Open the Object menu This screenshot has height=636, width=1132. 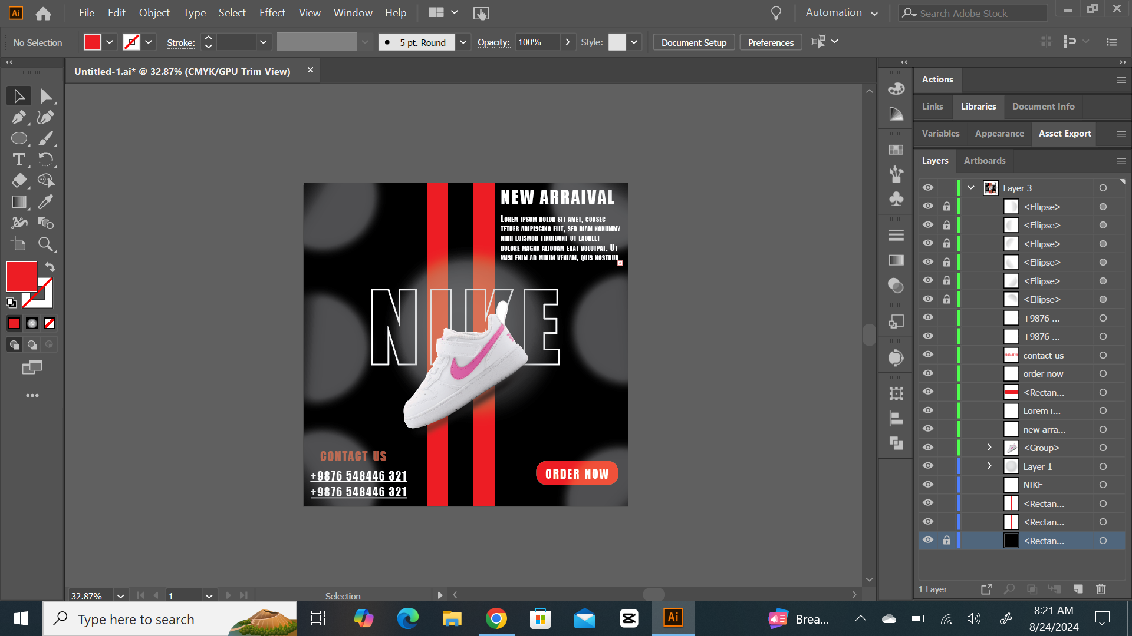154,13
